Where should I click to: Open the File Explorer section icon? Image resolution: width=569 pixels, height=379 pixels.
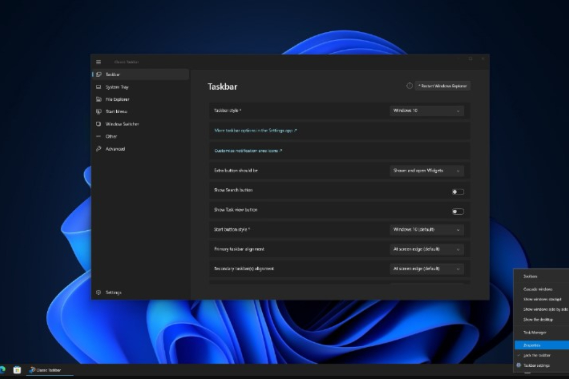(x=99, y=99)
